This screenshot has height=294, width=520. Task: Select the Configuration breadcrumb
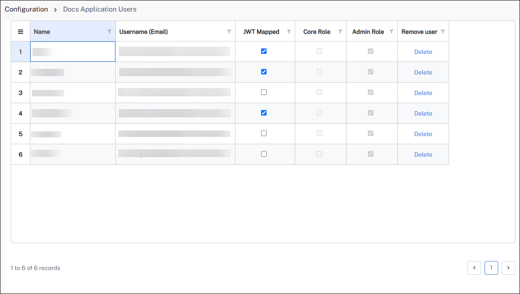(26, 9)
